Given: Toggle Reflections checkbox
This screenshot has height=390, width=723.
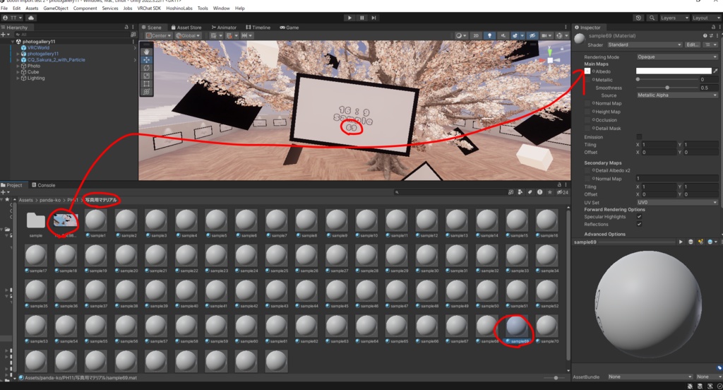Looking at the screenshot, I should pyautogui.click(x=639, y=224).
